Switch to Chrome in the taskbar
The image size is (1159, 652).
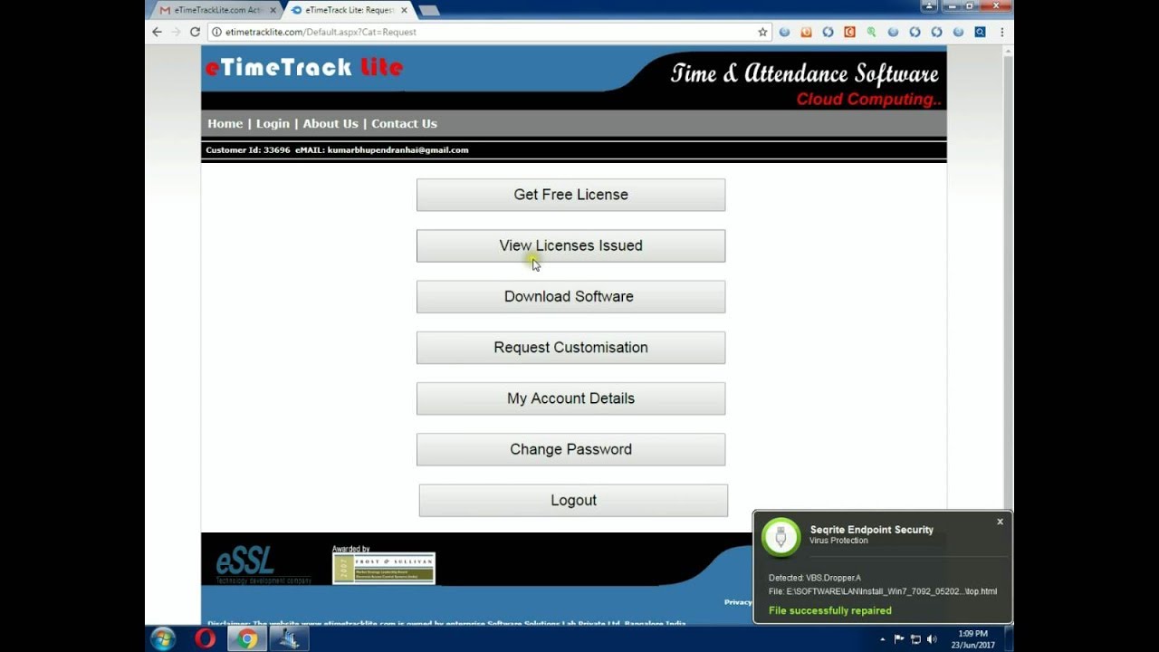(247, 639)
